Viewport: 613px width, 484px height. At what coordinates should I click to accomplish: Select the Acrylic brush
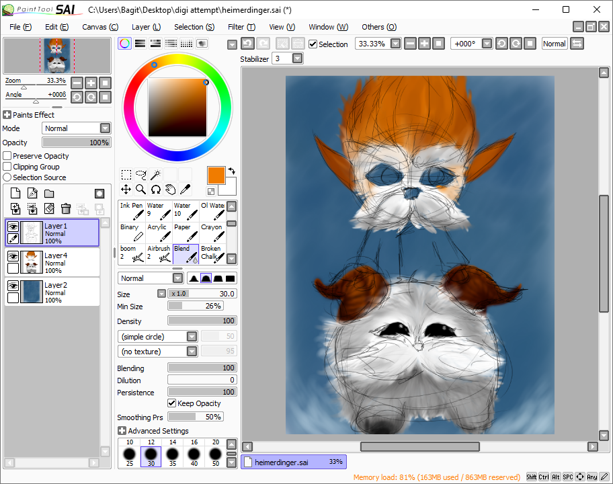(159, 233)
